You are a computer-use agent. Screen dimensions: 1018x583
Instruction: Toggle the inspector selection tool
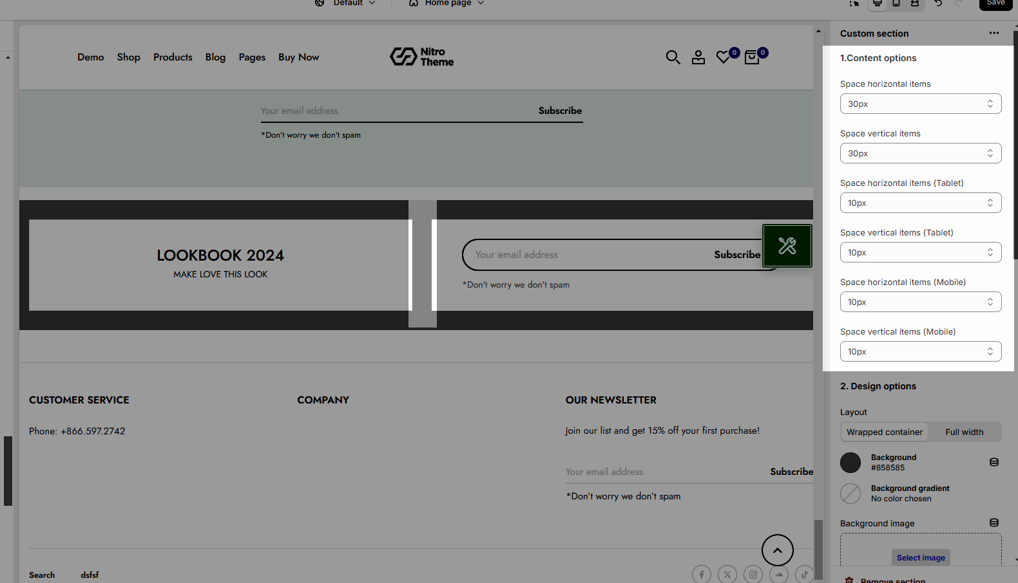coord(854,3)
